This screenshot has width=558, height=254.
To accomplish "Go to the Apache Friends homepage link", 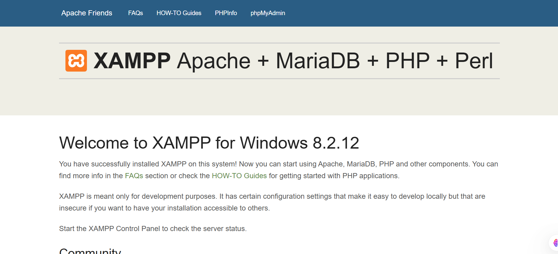I will click(x=87, y=13).
